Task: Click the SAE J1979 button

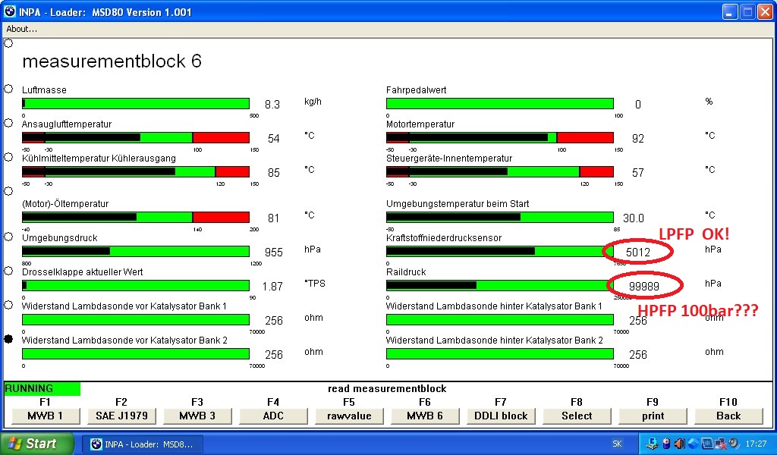Action: coord(121,416)
